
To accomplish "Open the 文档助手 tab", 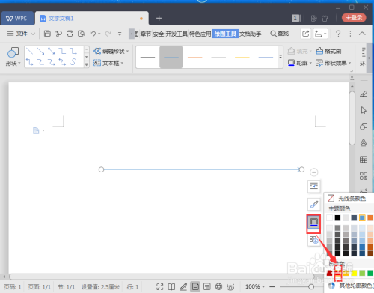I will [251, 34].
